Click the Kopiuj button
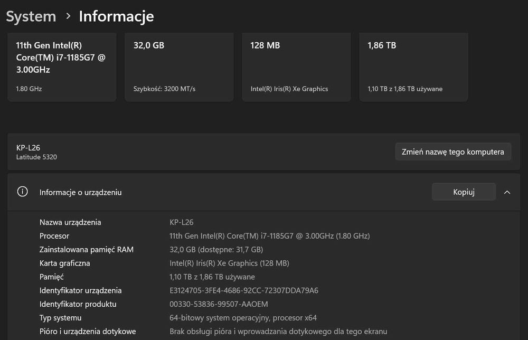Viewport: 528px width, 340px height. pyautogui.click(x=464, y=192)
